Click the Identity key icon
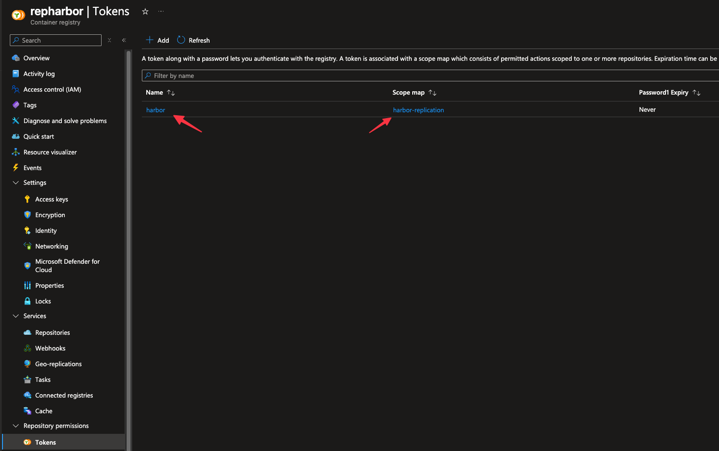 27,230
